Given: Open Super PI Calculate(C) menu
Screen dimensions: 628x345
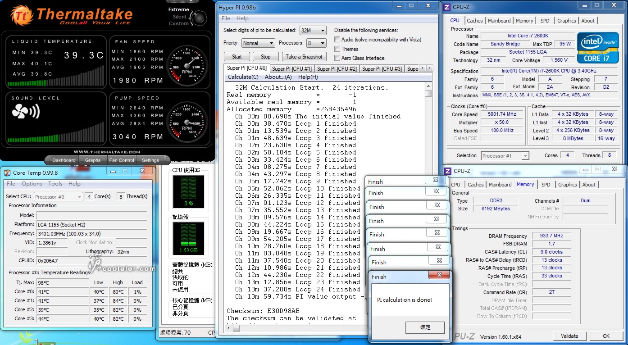Looking at the screenshot, I should 243,77.
